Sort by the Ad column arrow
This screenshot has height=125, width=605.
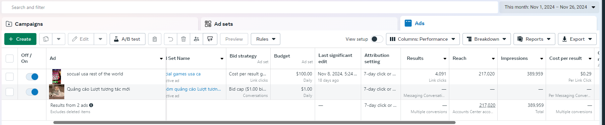click(161, 59)
